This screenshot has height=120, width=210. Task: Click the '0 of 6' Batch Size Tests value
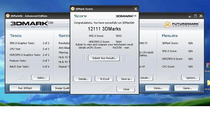pos(46,67)
